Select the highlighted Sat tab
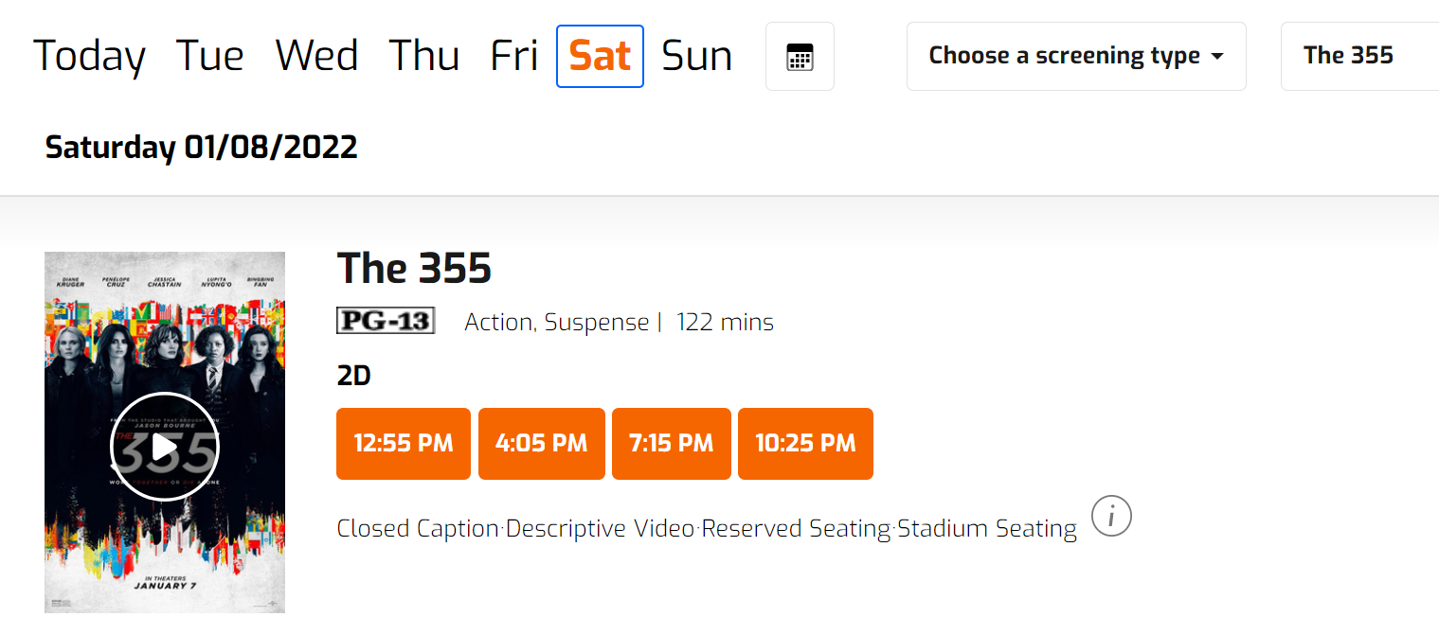Screen dimensions: 1439x635 601,57
